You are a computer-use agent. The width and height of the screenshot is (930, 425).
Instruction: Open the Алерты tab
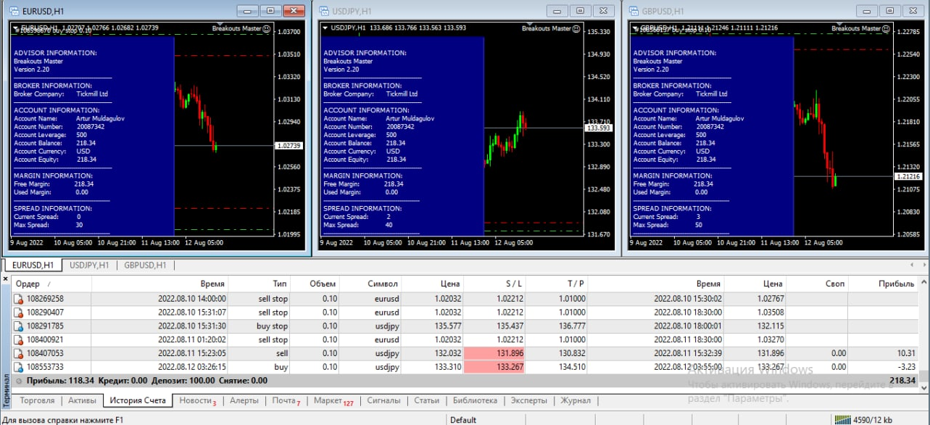tap(244, 400)
